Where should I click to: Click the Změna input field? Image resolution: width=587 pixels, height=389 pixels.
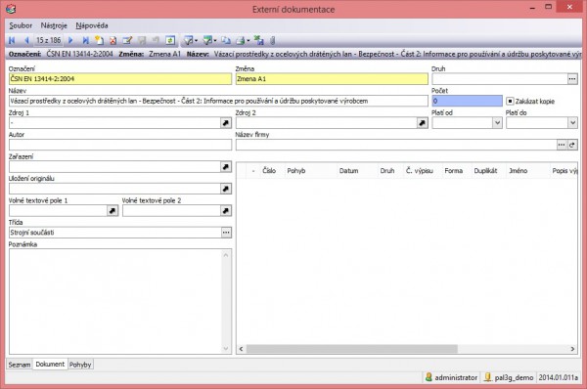point(332,79)
